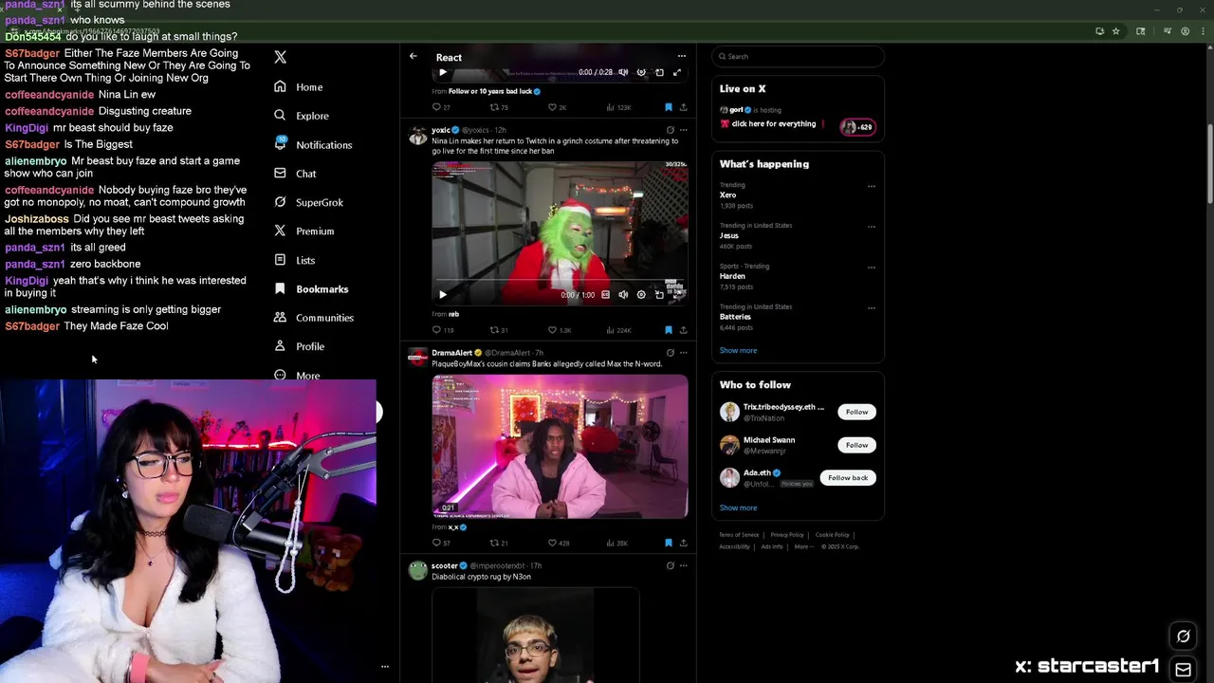Open the Terms of Service link
This screenshot has width=1214, height=683.
(x=739, y=535)
